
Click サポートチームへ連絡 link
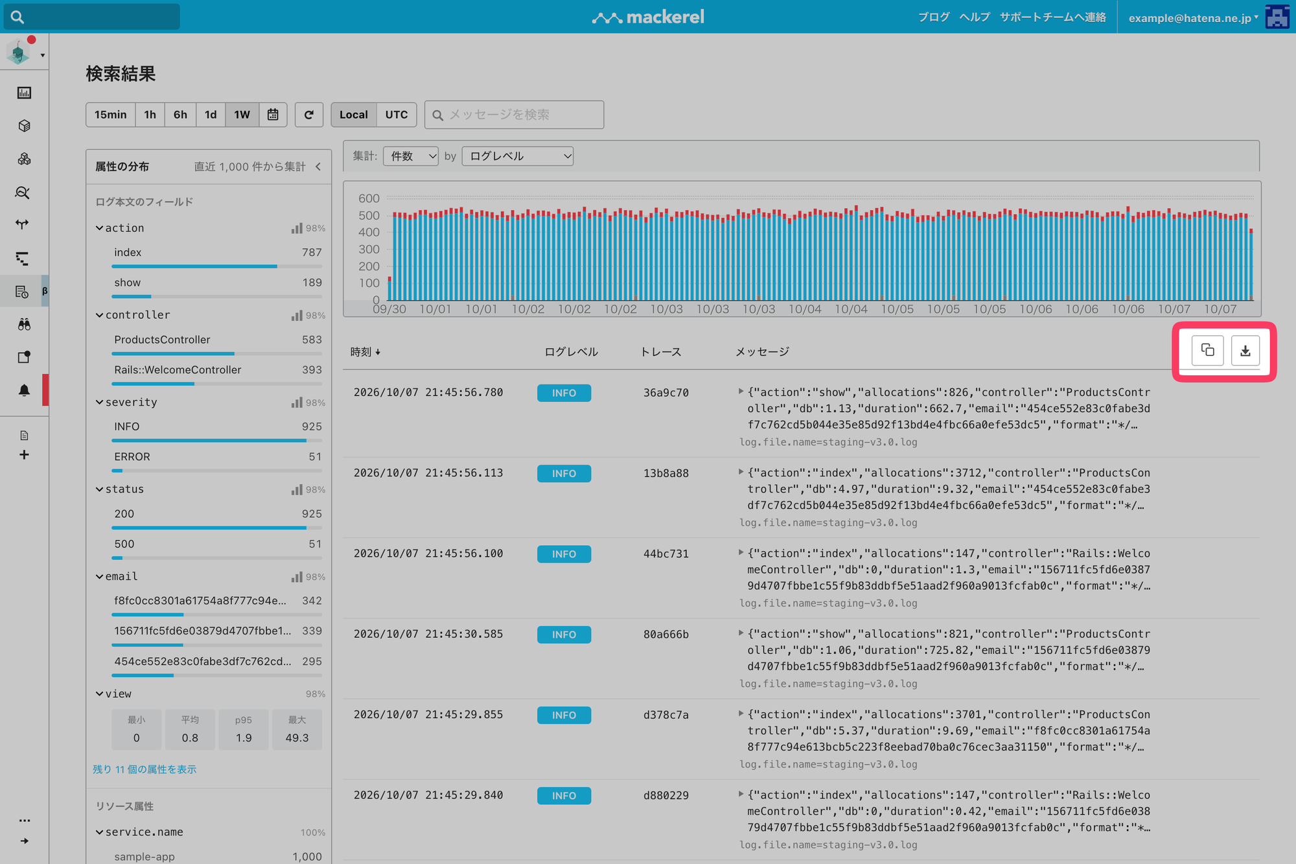1053,17
